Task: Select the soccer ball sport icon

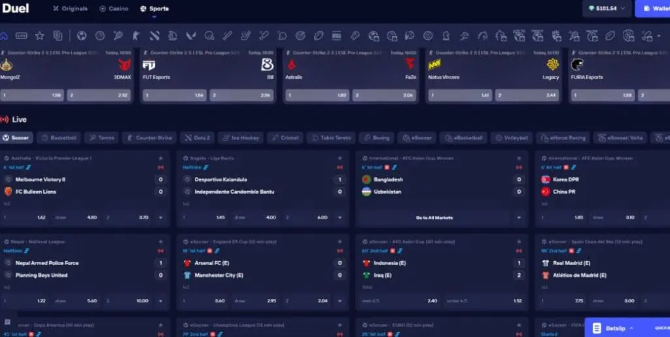Action: (82, 35)
